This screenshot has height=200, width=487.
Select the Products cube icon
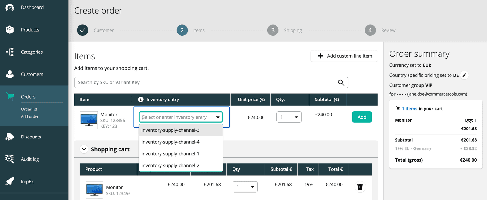point(10,29)
